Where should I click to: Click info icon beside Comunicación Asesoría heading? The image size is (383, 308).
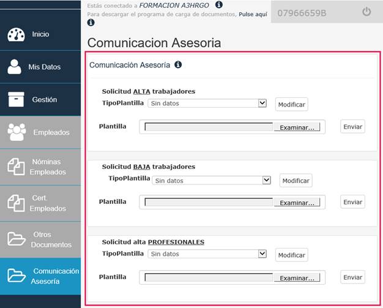pos(178,65)
